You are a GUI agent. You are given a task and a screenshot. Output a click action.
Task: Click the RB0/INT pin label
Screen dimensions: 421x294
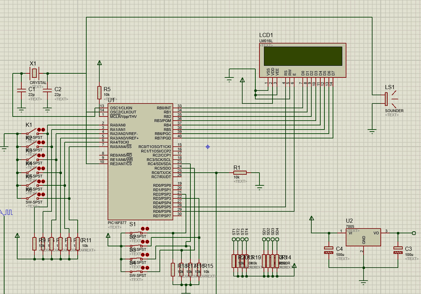click(x=164, y=108)
